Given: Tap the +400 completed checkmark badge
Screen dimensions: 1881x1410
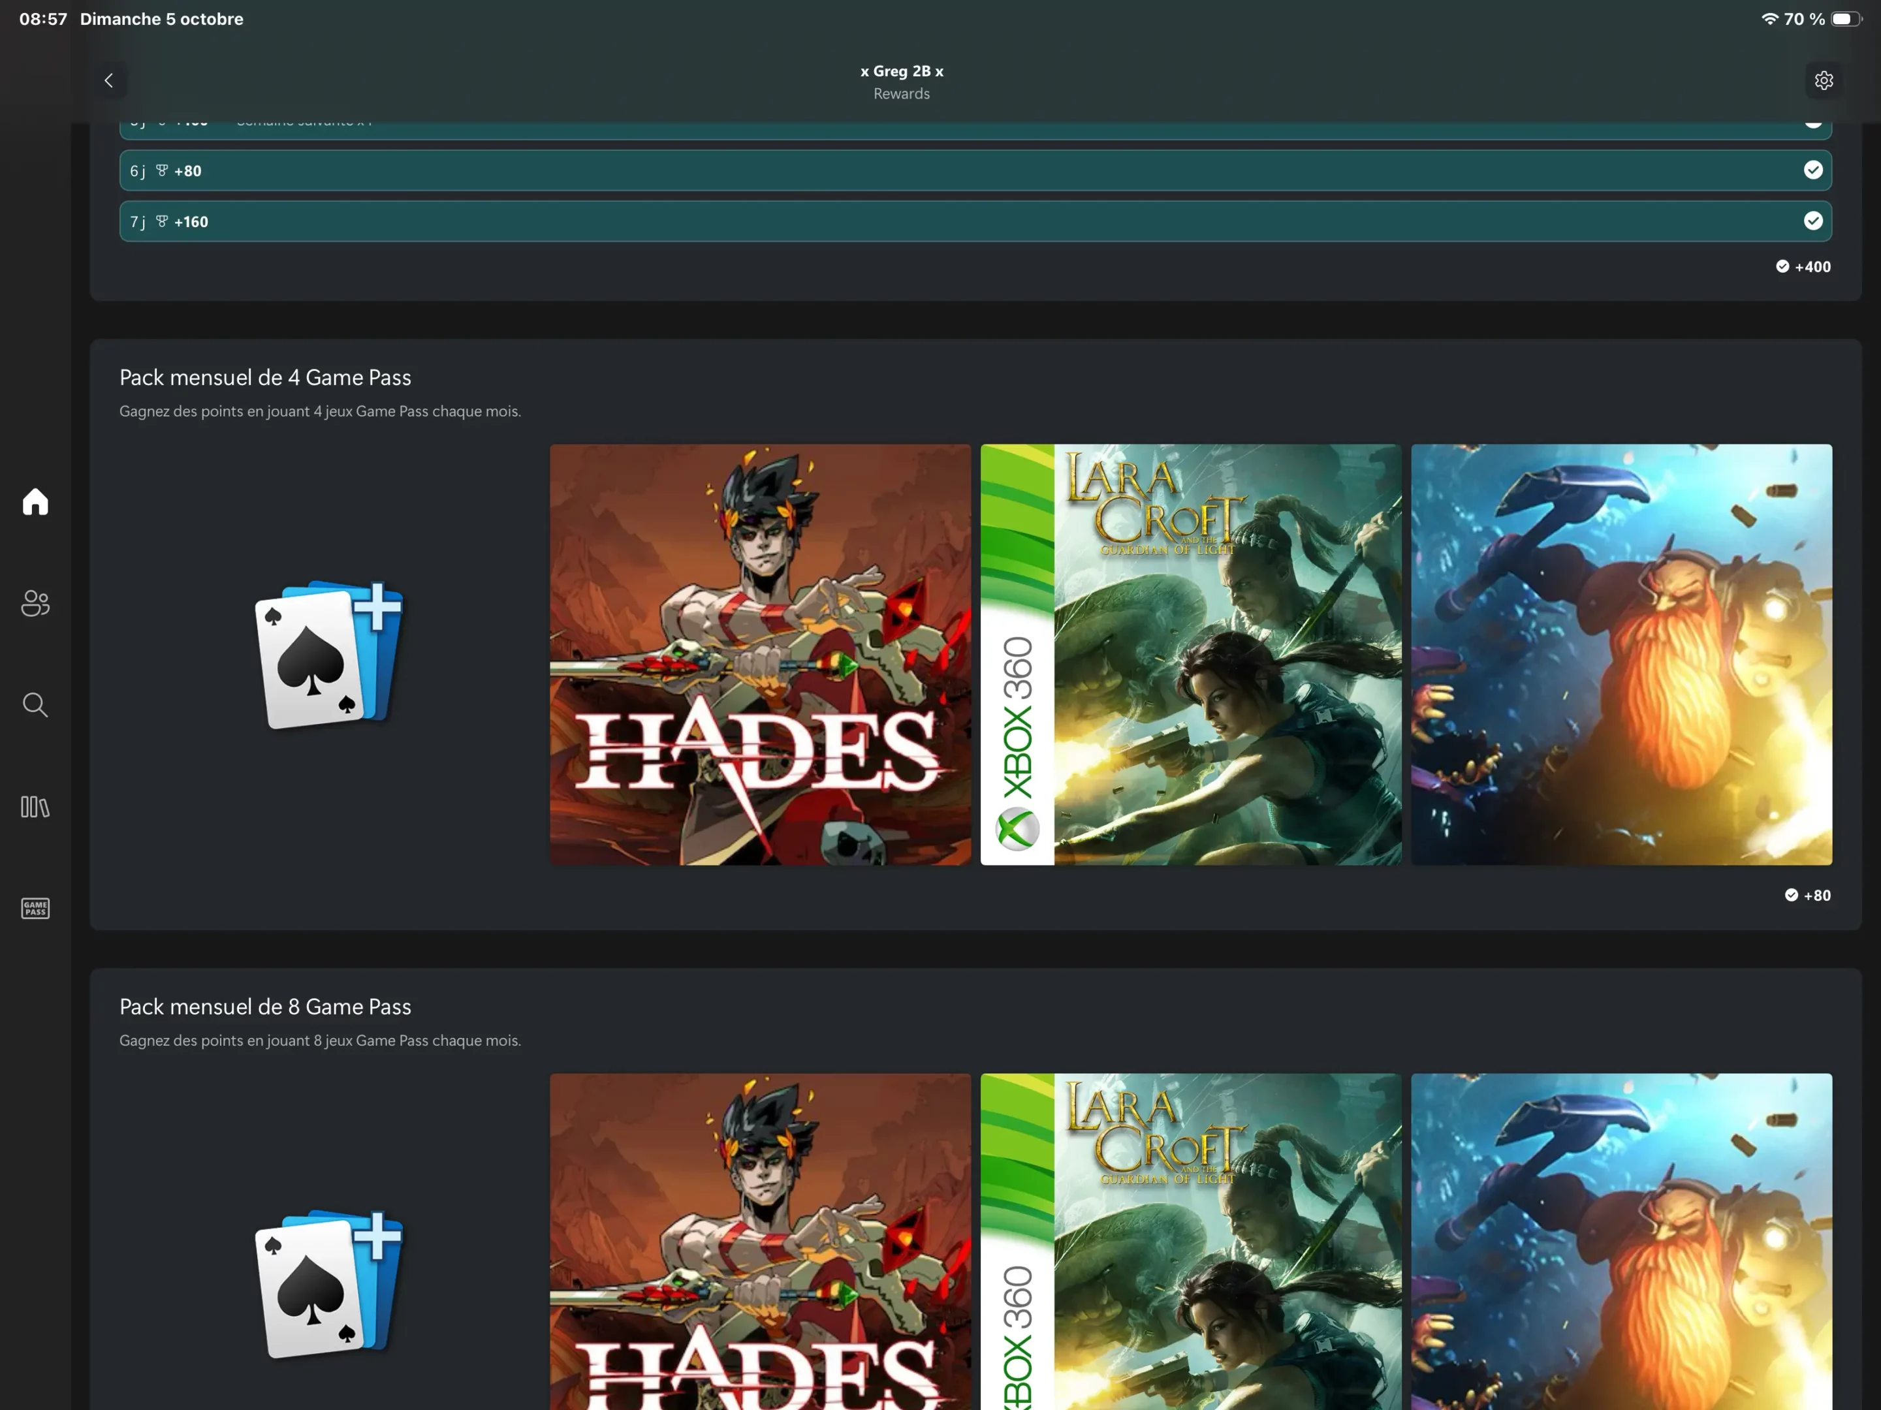Looking at the screenshot, I should (x=1803, y=266).
